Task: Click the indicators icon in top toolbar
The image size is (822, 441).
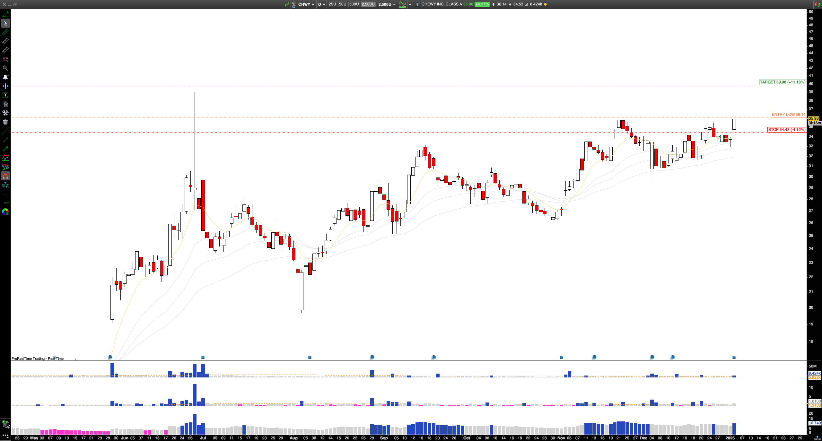Action: 402,4
